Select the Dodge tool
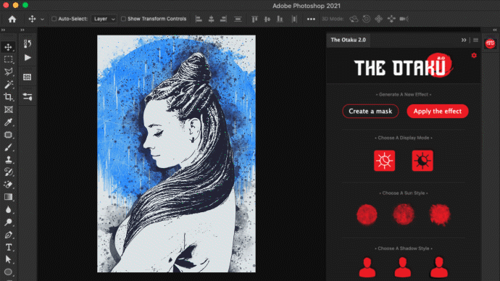500x281 pixels. [8, 222]
